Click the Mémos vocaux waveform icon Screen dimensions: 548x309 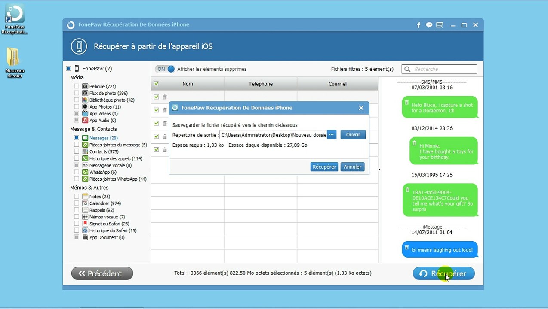85,217
